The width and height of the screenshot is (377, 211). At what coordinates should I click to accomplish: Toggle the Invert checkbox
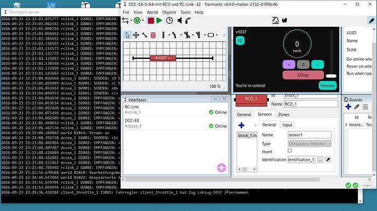pos(290,150)
